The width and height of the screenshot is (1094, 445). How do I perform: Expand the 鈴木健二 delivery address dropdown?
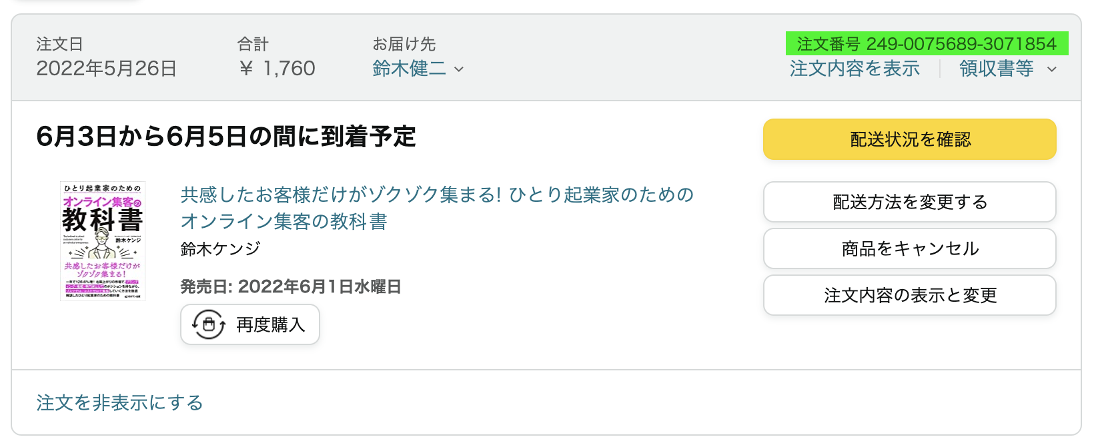click(x=459, y=69)
